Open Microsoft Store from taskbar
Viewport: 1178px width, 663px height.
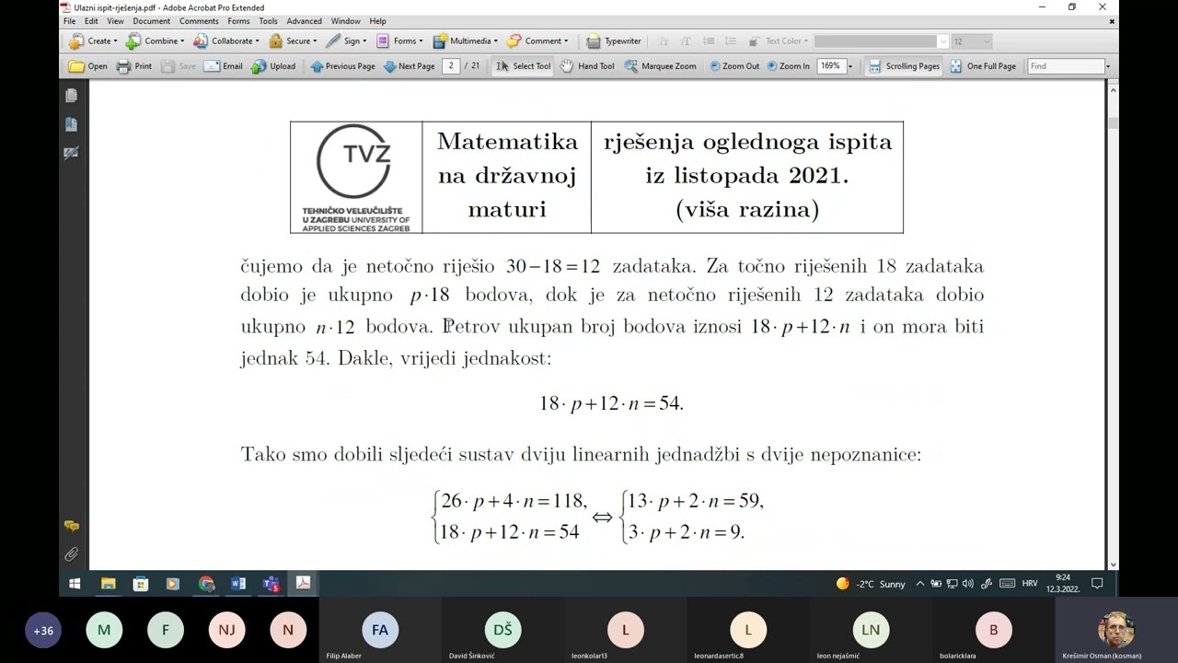[140, 584]
